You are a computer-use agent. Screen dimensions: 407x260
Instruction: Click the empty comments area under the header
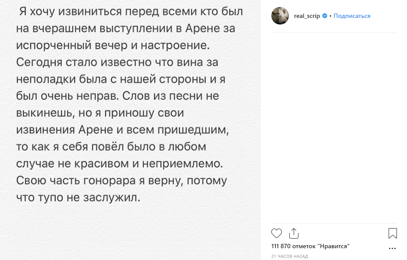pyautogui.click(x=334, y=128)
